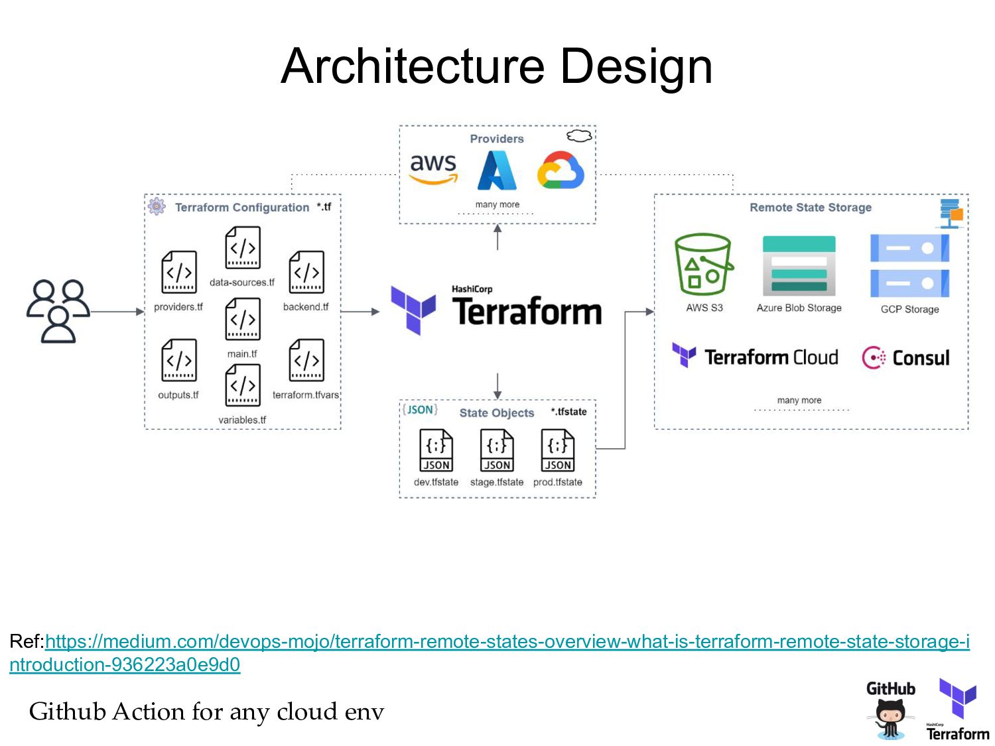Click the Providers heading text
Image resolution: width=995 pixels, height=746 pixels.
point(497,139)
